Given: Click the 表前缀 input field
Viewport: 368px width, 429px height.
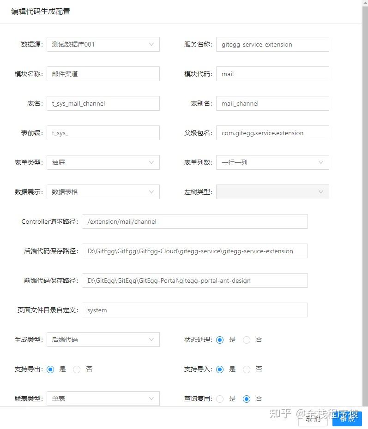Looking at the screenshot, I should pyautogui.click(x=103, y=133).
